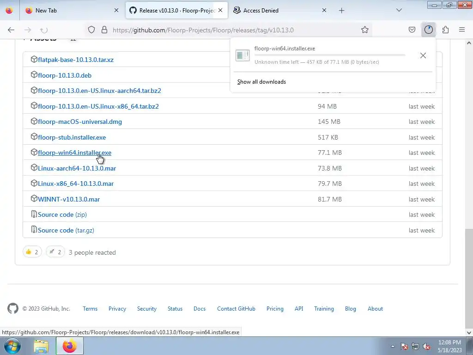Open the About footer link
Image resolution: width=473 pixels, height=355 pixels.
(x=375, y=308)
